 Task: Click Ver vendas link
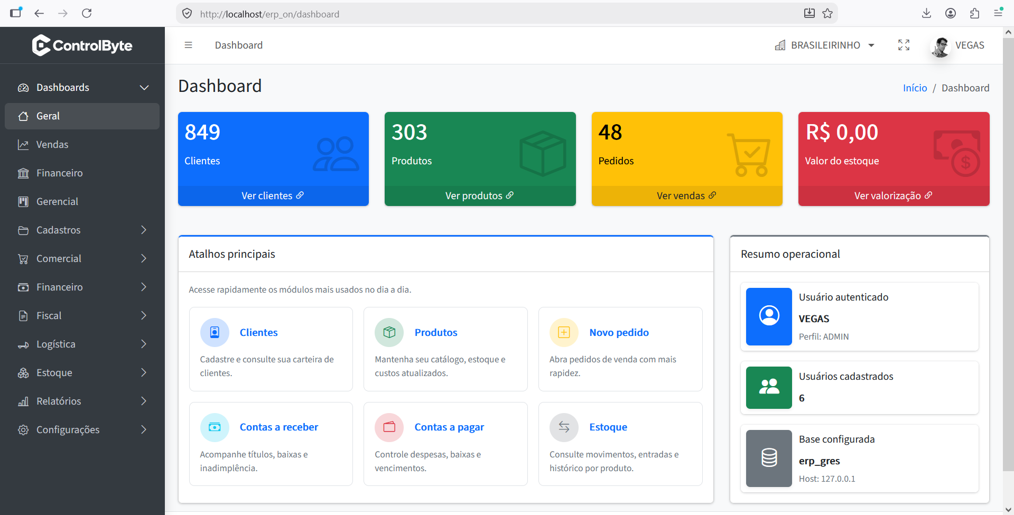686,196
